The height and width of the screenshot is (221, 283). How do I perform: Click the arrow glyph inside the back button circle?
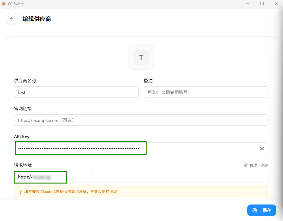coord(12,19)
